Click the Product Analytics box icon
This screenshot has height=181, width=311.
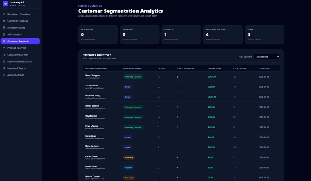(x=4, y=48)
